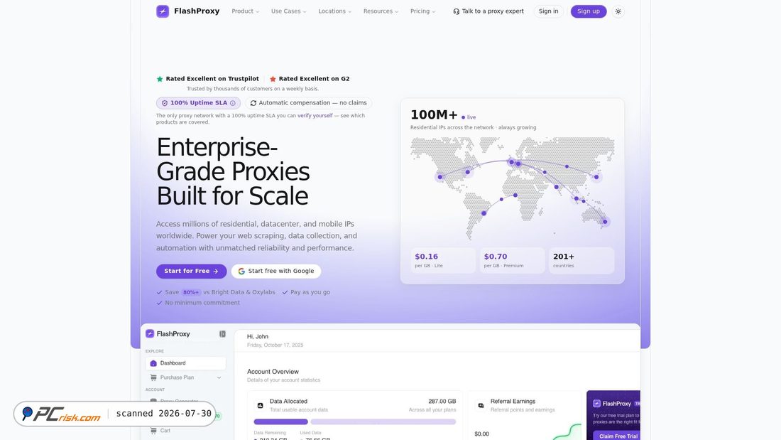Screen dimensions: 781x440
Task: Click Rated Excellent on G2 text
Action: [314, 79]
